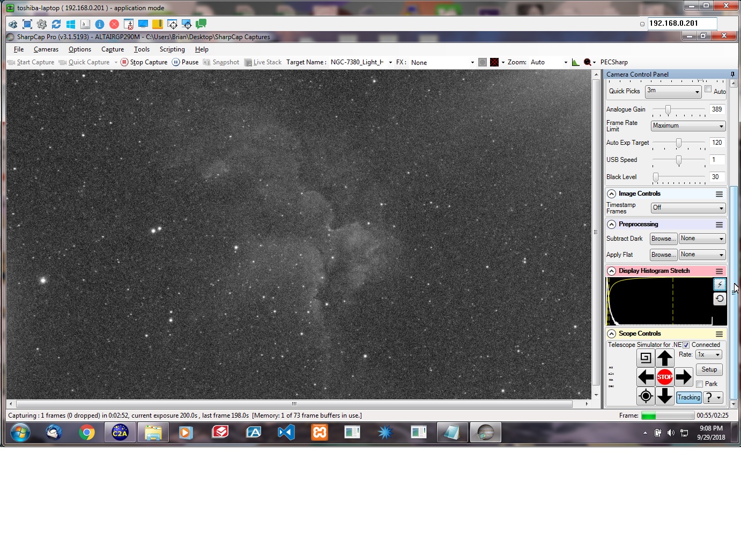Click the spiral search button in Scope Controls
Image resolution: width=741 pixels, height=534 pixels.
click(x=646, y=358)
